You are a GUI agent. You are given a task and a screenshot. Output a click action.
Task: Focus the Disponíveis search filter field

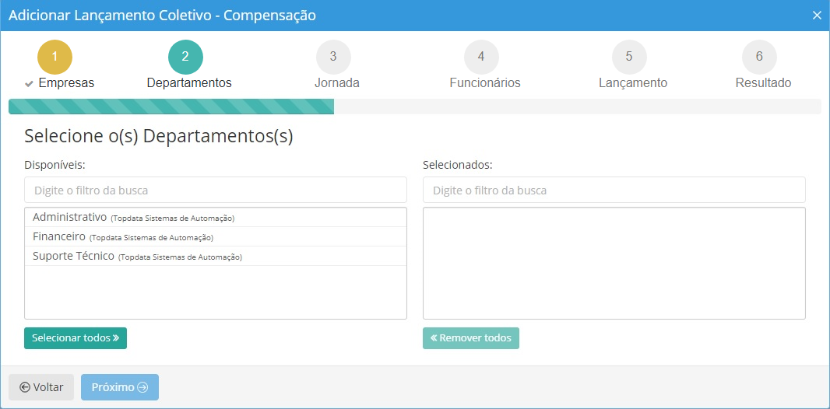[x=216, y=190]
